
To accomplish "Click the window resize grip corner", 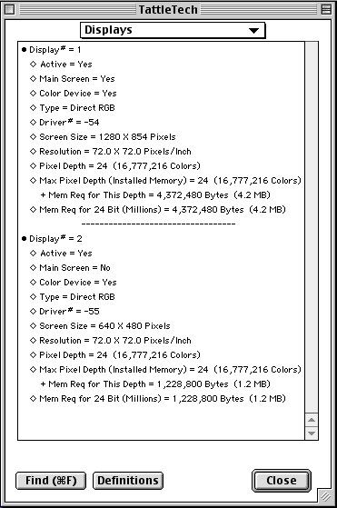I will click(325, 496).
